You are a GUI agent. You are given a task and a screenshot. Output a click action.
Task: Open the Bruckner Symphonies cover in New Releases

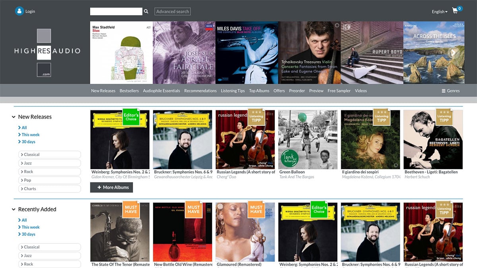pyautogui.click(x=182, y=140)
